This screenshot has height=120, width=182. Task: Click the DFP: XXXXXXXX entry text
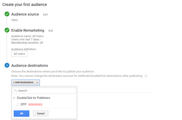tap(31, 104)
